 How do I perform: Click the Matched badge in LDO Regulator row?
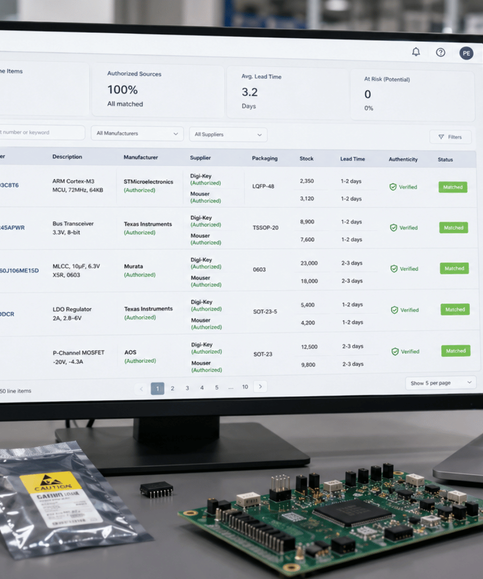pyautogui.click(x=455, y=309)
